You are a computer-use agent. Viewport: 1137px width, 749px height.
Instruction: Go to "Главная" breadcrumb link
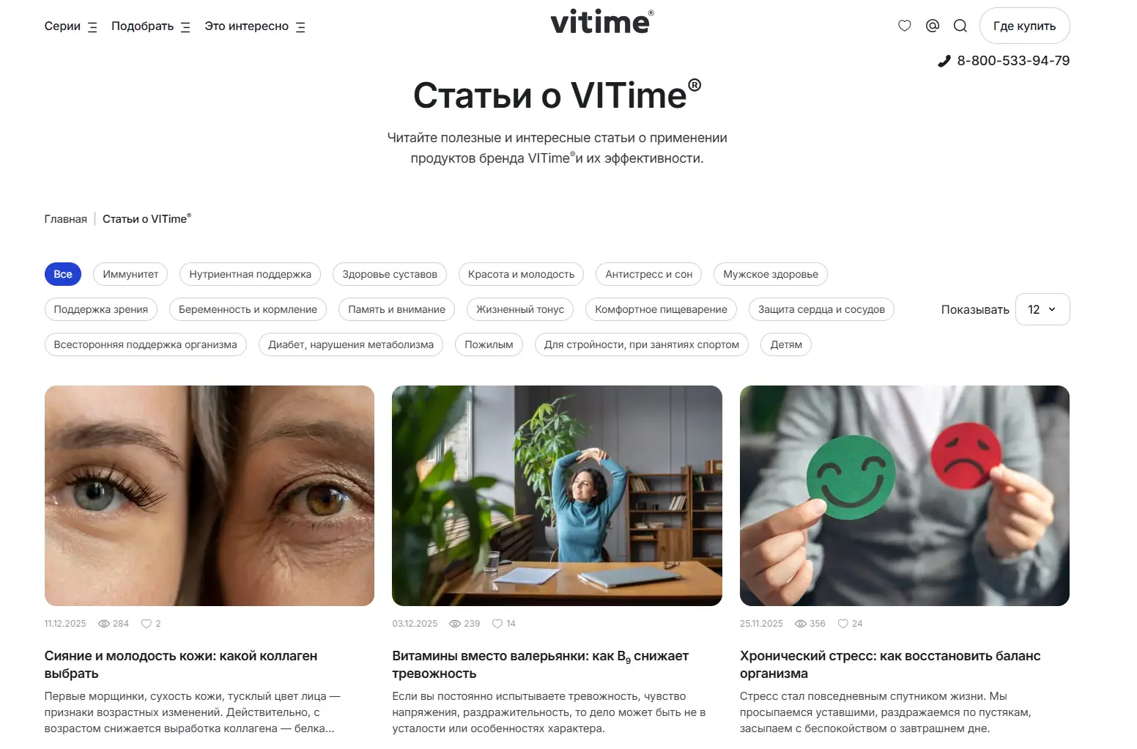[x=65, y=219]
